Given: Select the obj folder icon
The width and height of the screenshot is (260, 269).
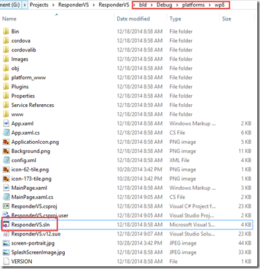Looking at the screenshot, I should click(6, 69).
